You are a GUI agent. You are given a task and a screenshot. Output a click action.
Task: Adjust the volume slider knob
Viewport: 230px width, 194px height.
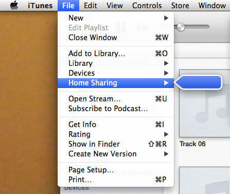(x=180, y=27)
